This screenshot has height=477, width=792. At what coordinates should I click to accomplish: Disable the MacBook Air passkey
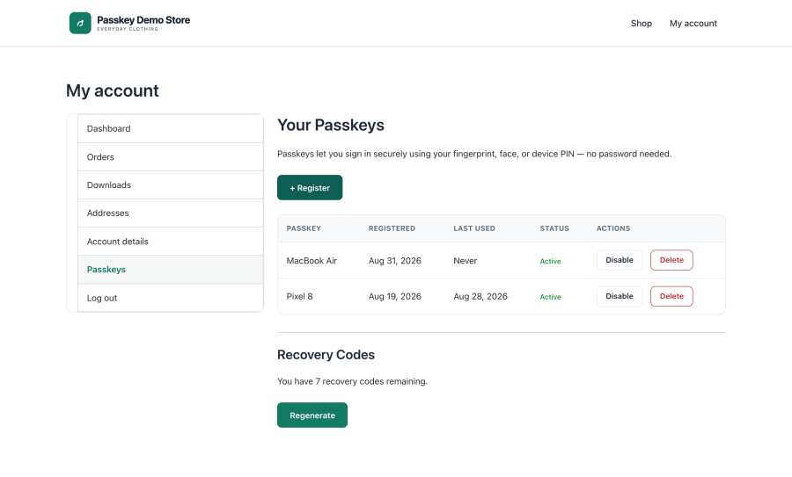pos(620,260)
